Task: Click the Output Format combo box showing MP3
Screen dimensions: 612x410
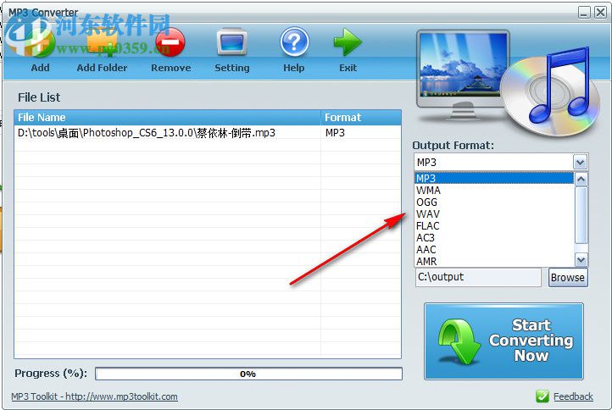Action: pos(501,162)
